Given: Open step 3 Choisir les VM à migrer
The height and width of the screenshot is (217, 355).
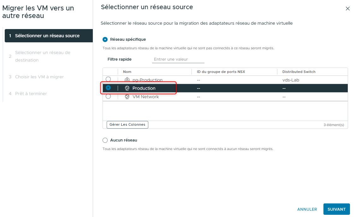Looking at the screenshot, I should point(40,77).
